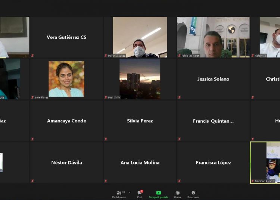Click the muted mic icon on Pablo Ibarraran

click(x=180, y=56)
